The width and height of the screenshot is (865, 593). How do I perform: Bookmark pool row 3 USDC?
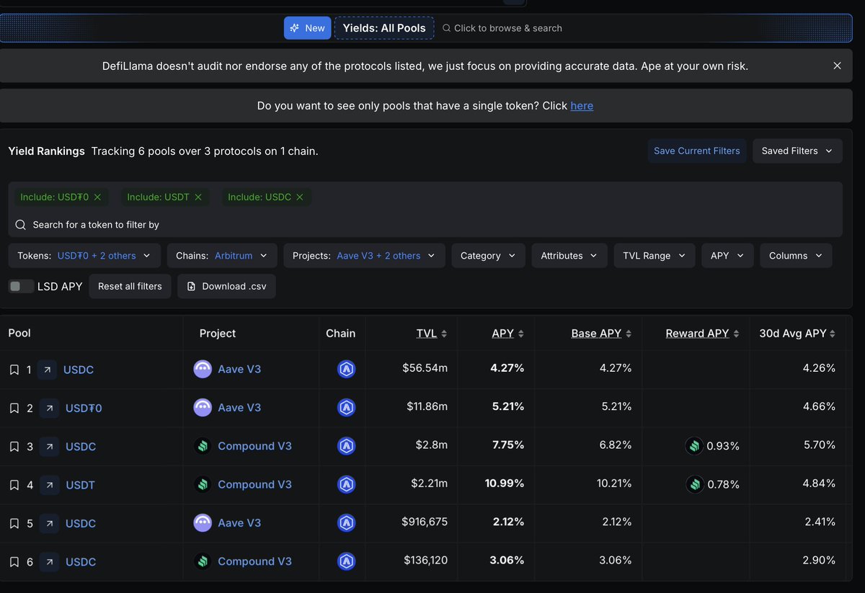coord(14,447)
